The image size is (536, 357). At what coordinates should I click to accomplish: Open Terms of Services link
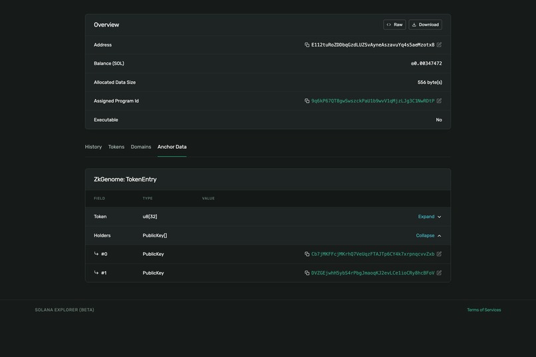[483, 310]
